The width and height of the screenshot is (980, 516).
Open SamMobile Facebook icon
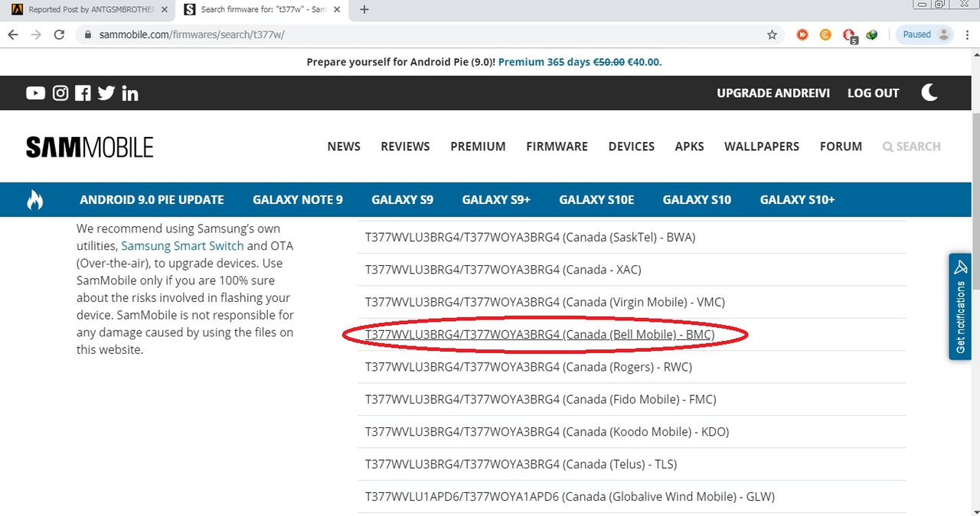tap(83, 93)
